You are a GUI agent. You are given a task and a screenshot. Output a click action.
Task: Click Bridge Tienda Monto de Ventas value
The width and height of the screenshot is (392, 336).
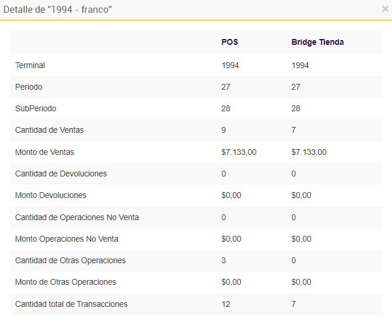tap(309, 152)
